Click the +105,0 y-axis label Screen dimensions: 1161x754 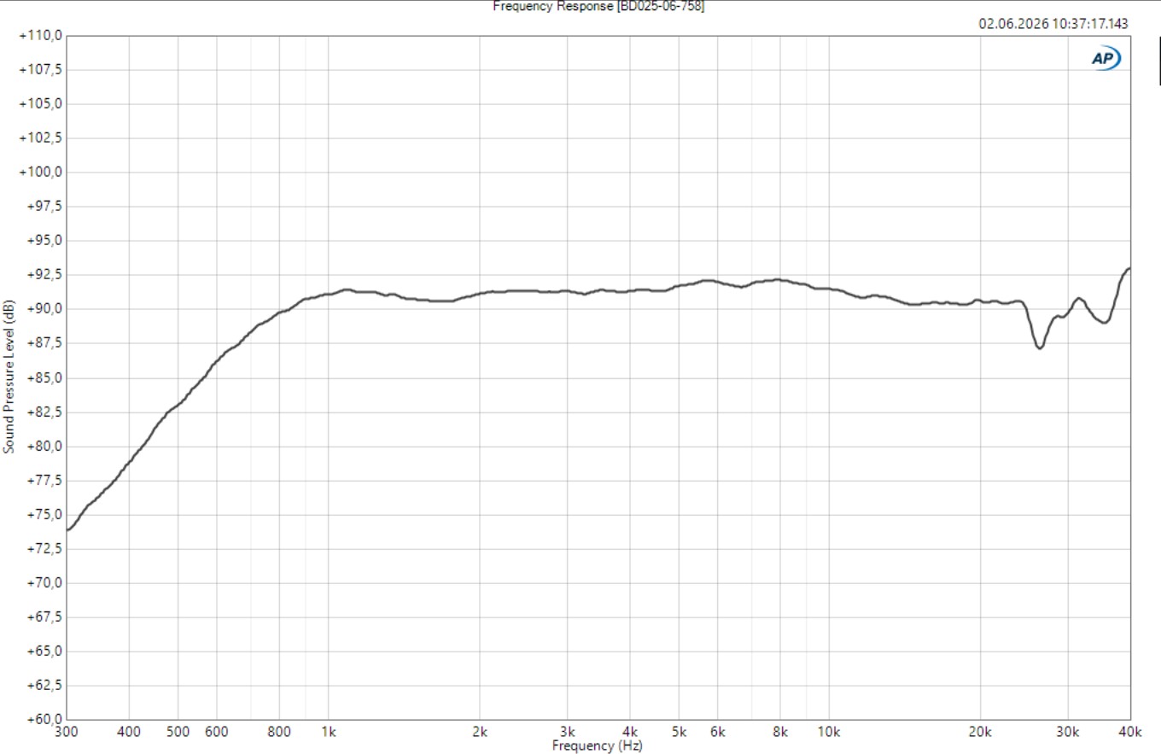(40, 104)
